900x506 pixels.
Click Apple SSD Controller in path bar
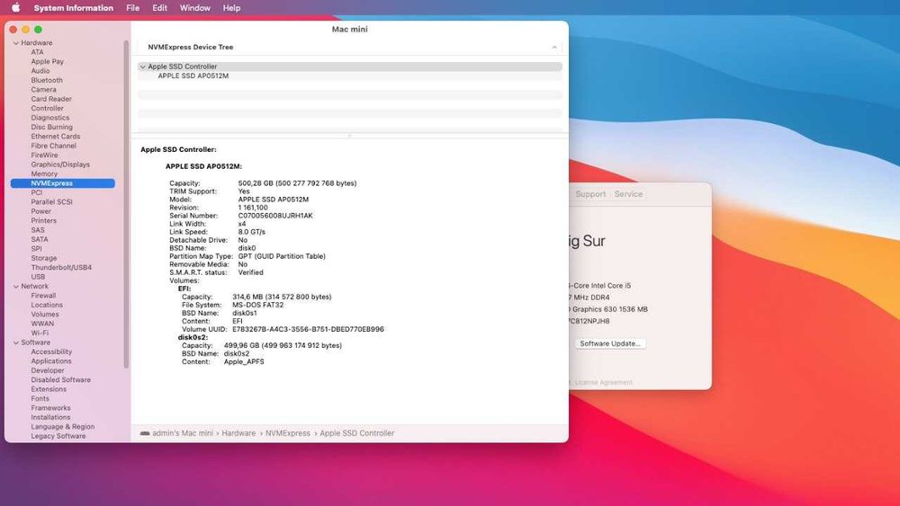pyautogui.click(x=357, y=433)
